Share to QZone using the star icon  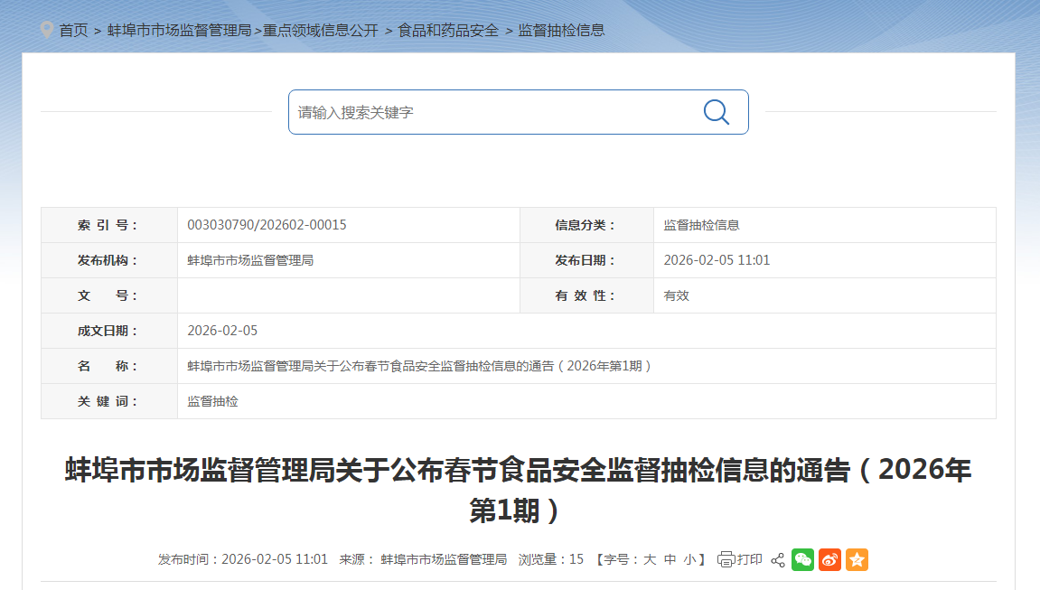point(857,559)
